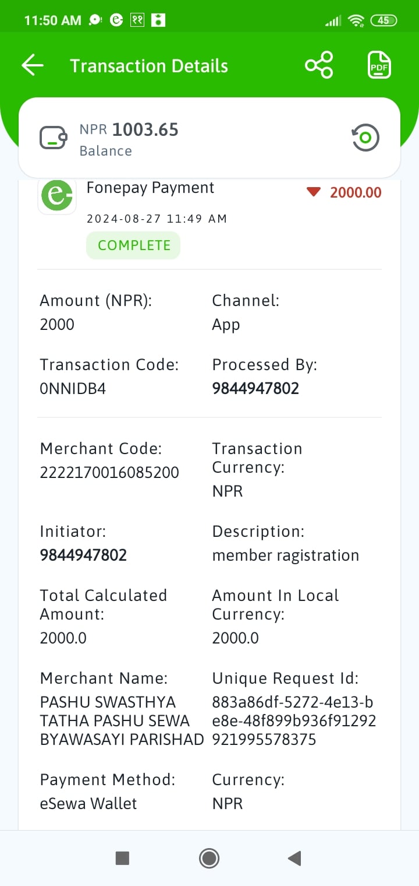Refresh the wallet balance

[x=365, y=138]
